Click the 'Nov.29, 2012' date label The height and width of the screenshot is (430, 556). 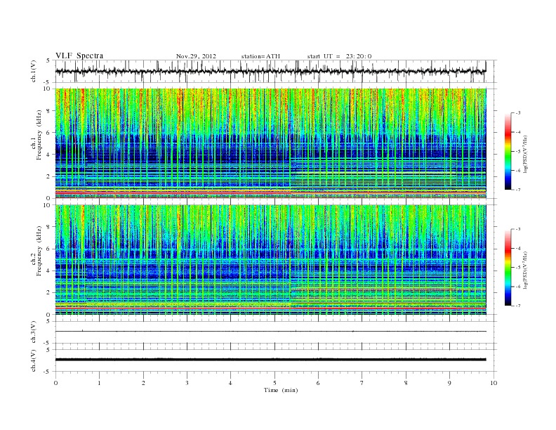point(196,56)
